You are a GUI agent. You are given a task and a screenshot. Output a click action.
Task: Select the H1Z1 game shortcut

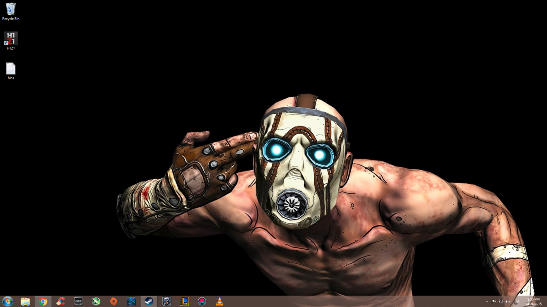point(10,40)
